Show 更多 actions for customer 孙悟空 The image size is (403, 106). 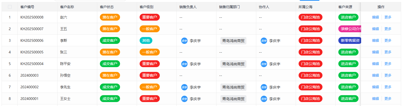(388, 76)
